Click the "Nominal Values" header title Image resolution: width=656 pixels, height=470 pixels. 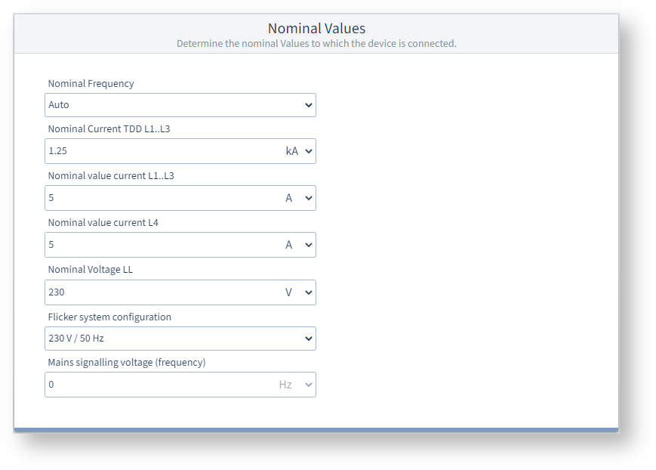coord(316,29)
